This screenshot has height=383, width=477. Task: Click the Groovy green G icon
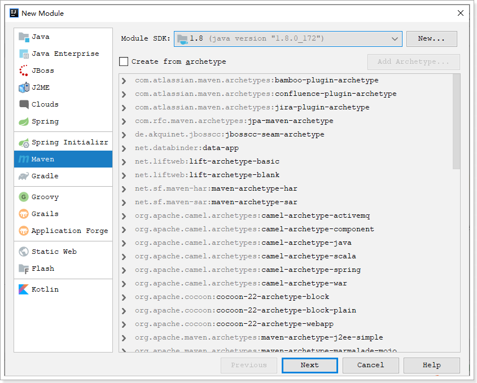pos(24,197)
